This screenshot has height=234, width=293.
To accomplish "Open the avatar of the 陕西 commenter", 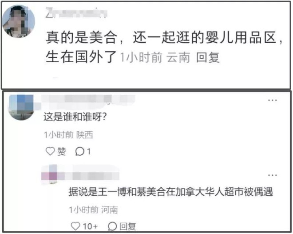I will click(21, 107).
